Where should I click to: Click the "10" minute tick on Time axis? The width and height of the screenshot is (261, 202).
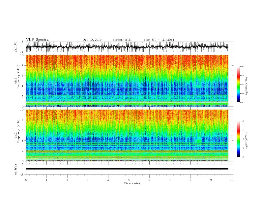pyautogui.click(x=232, y=180)
